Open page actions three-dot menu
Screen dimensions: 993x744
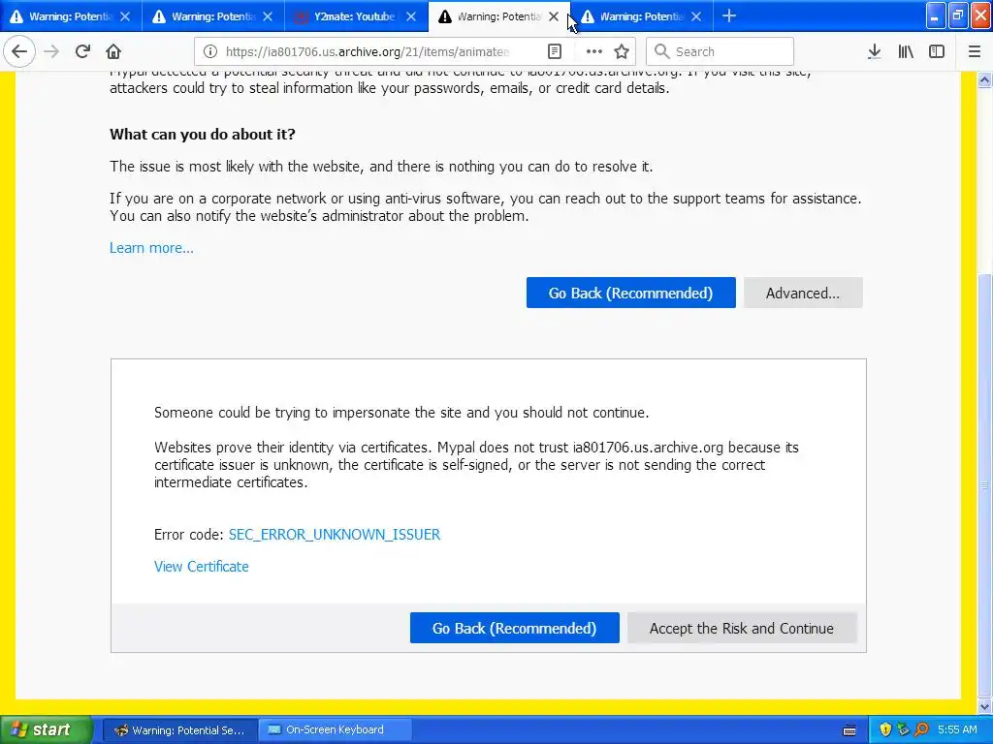coord(594,52)
